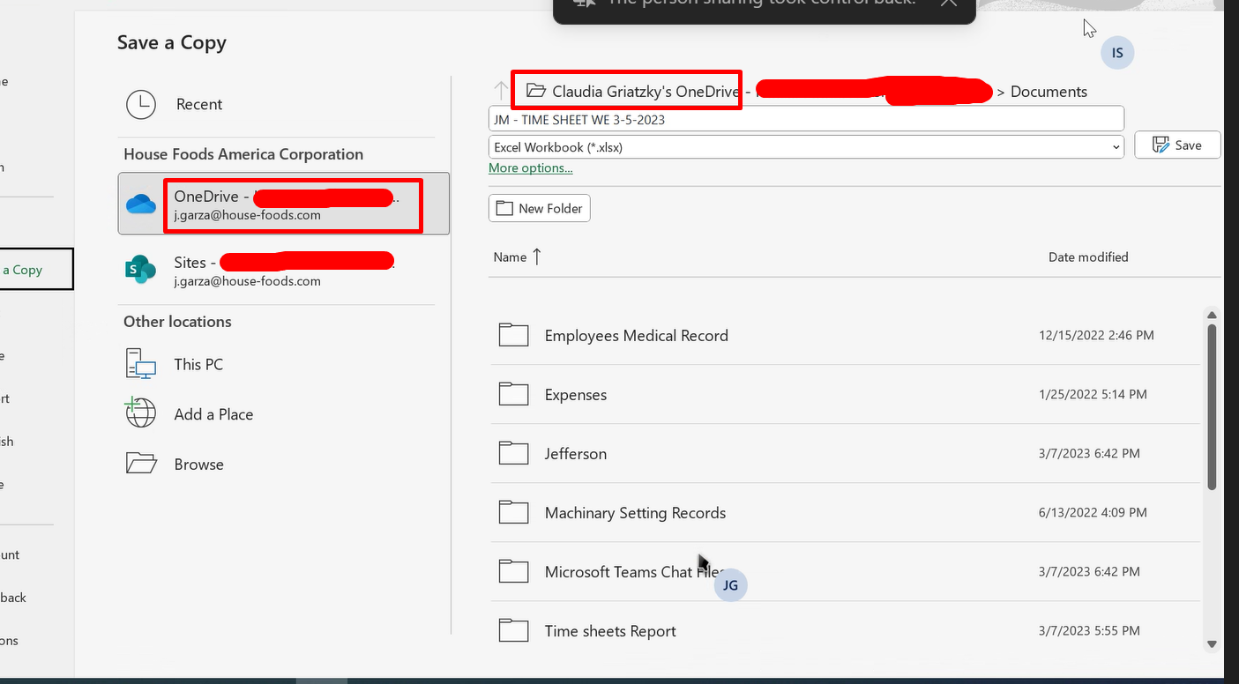This screenshot has height=684, width=1239.
Task: Click the IS profile avatar
Action: pyautogui.click(x=1116, y=52)
